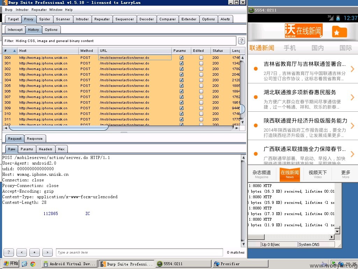This screenshot has height=269, width=358.
Task: Open the favorites star folder icon in emulator
Action: (x=339, y=32)
